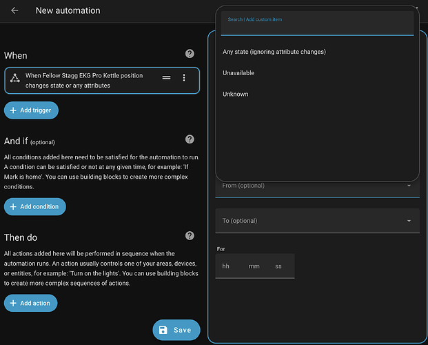Click the drag handle on the kettle trigger

(166, 78)
